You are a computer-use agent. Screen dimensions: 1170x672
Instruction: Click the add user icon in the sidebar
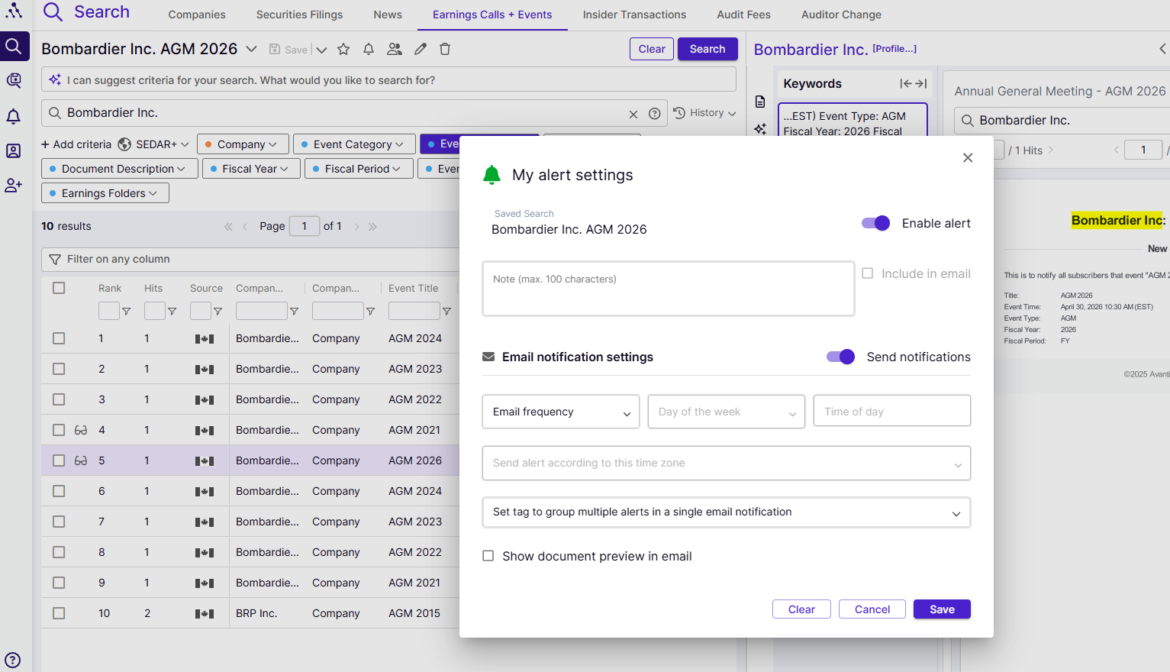[x=14, y=185]
